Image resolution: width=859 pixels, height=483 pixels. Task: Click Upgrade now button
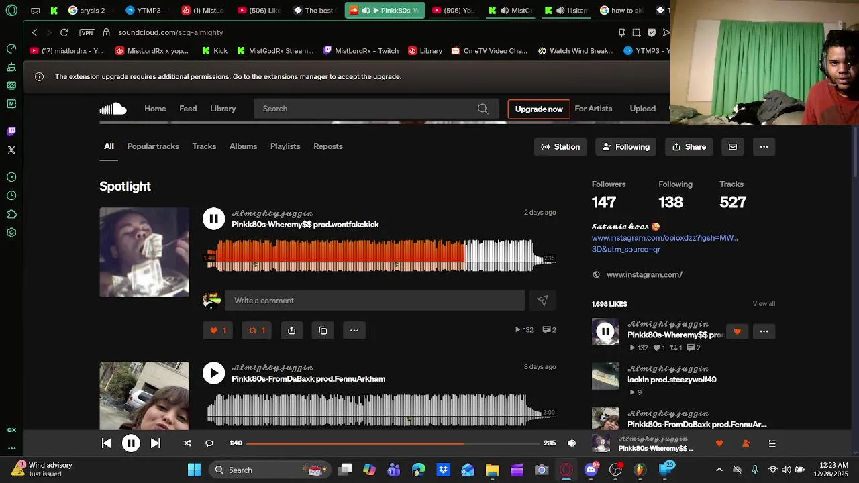[539, 109]
